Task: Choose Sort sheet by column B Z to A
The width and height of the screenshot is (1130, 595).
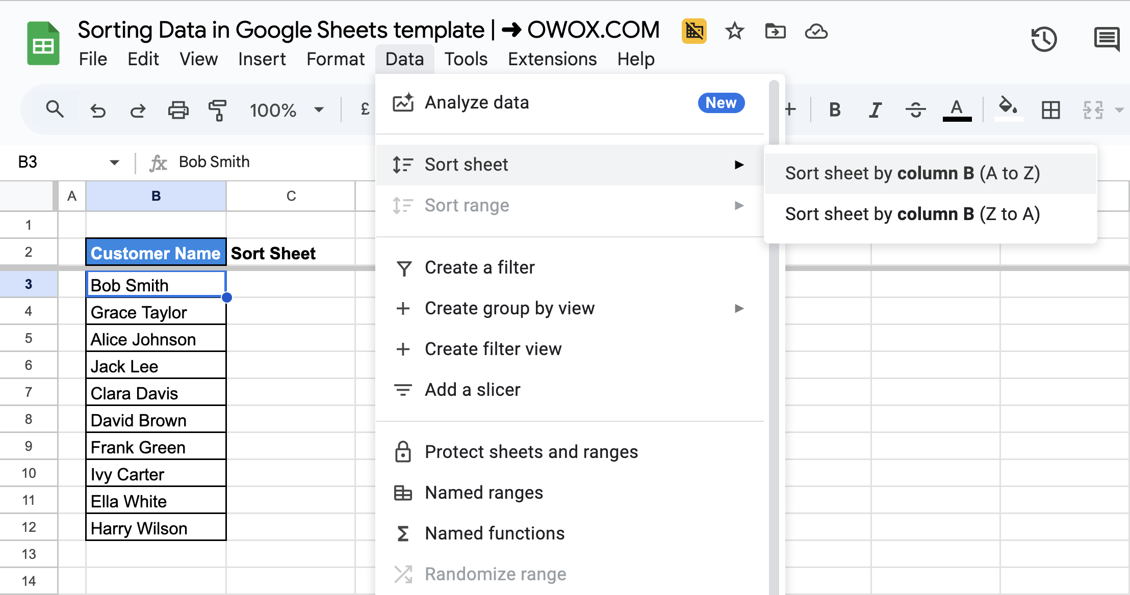Action: pos(912,214)
